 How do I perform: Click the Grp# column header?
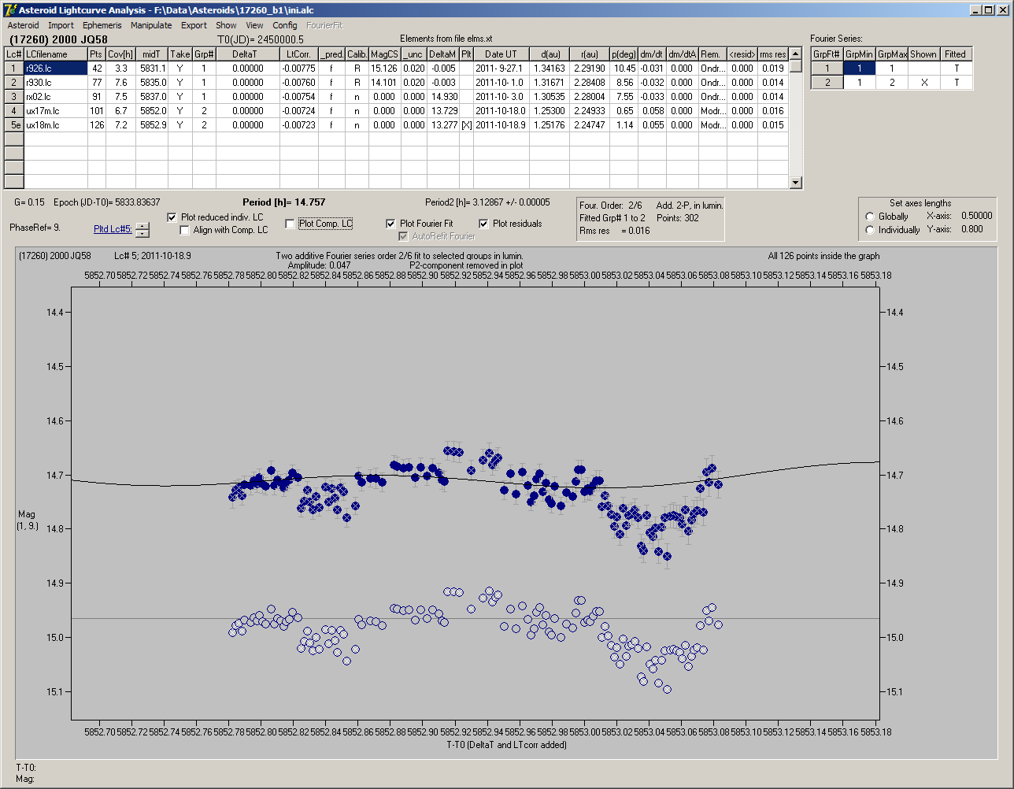click(204, 54)
